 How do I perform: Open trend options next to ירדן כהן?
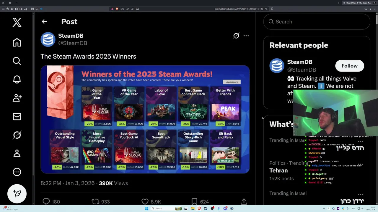[x=360, y=194]
